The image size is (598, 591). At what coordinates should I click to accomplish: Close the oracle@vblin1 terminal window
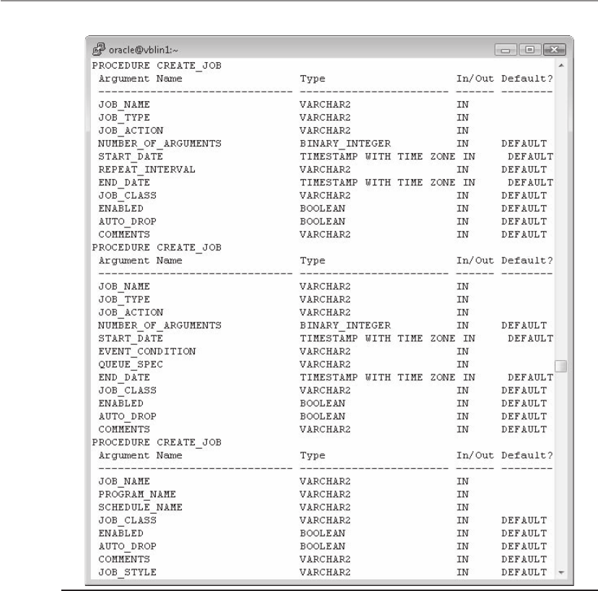coord(554,50)
